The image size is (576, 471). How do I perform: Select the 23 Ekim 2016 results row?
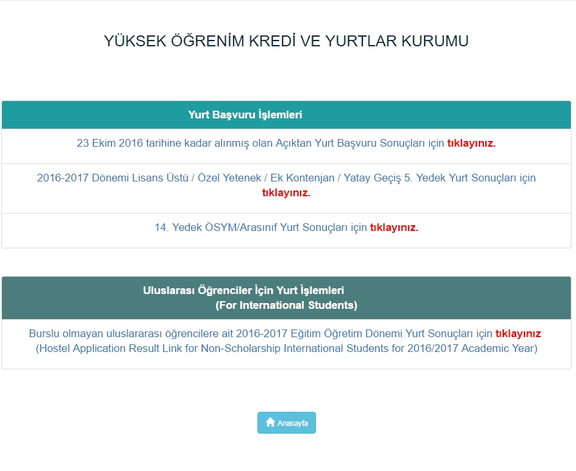[x=288, y=143]
